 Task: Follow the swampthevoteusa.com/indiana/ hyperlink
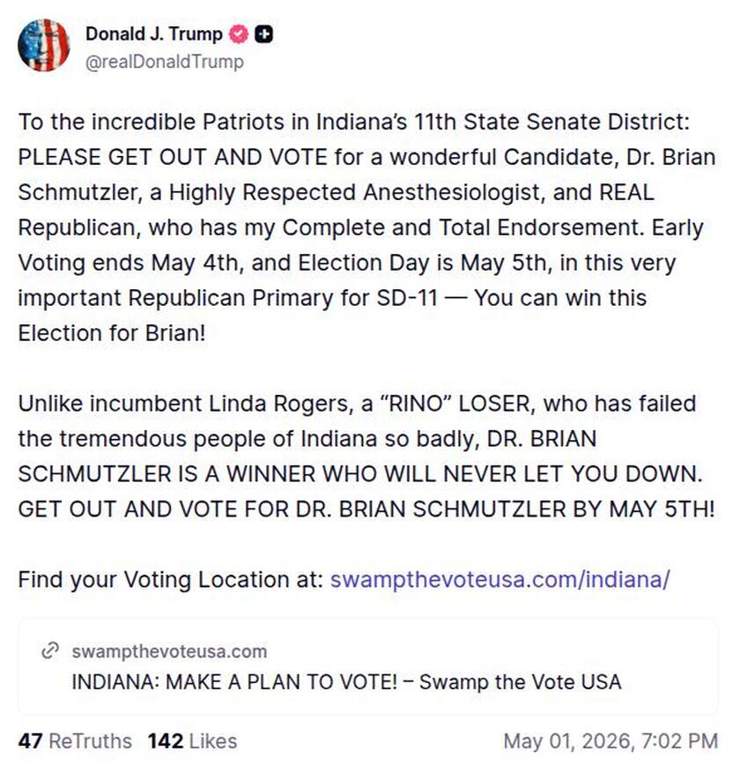point(499,579)
